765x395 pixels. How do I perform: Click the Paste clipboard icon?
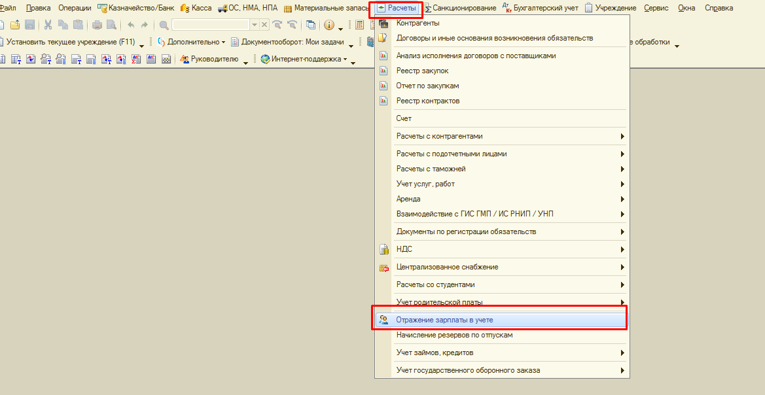[x=79, y=25]
